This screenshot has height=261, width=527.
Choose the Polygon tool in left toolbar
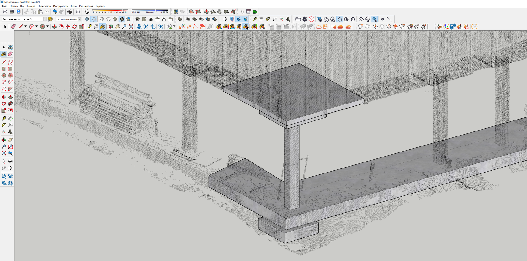(10, 75)
